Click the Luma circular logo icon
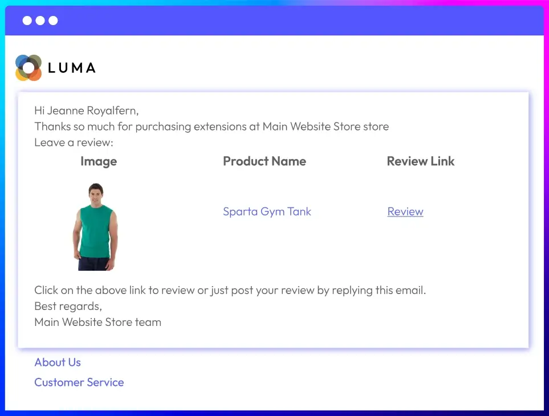 click(29, 68)
